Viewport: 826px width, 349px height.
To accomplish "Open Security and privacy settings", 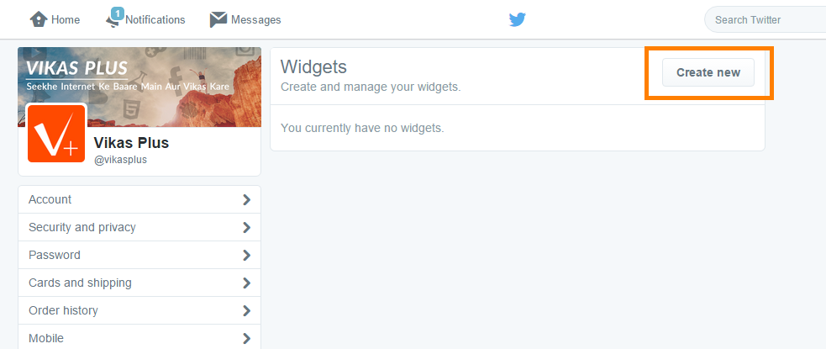I will click(139, 227).
